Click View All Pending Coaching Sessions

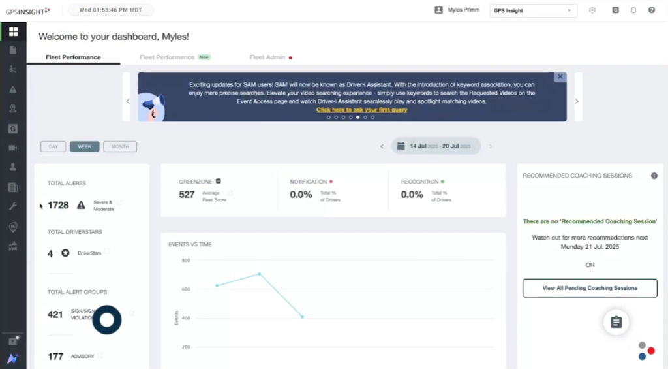tap(590, 288)
